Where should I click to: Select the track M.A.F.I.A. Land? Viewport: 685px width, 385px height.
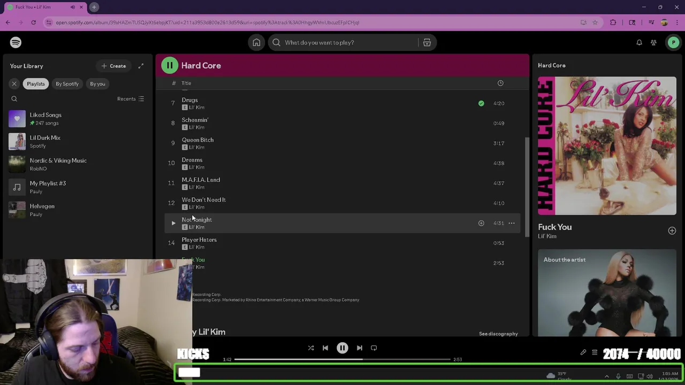tap(342, 183)
